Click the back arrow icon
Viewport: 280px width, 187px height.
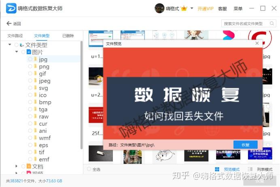pyautogui.click(x=8, y=23)
